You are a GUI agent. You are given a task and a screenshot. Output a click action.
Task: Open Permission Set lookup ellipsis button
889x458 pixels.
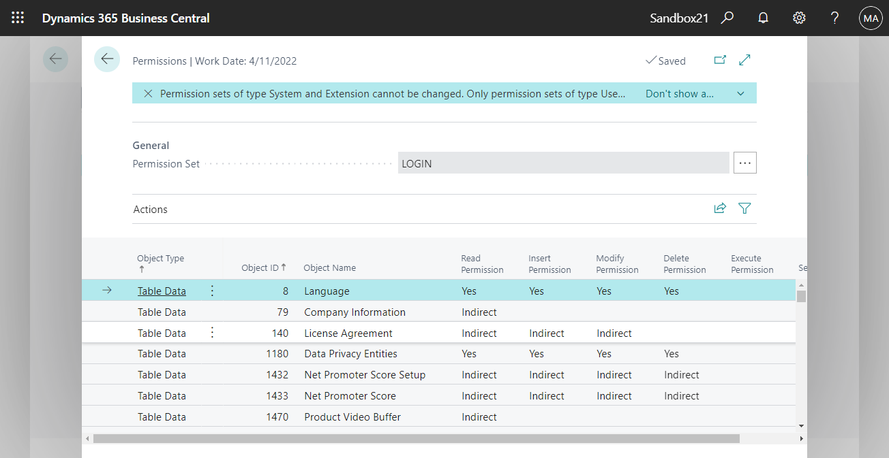coord(744,163)
